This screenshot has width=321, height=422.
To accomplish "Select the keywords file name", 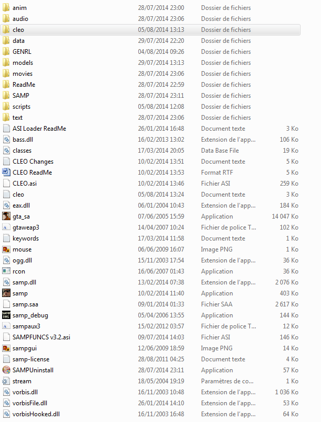I will point(26,238).
